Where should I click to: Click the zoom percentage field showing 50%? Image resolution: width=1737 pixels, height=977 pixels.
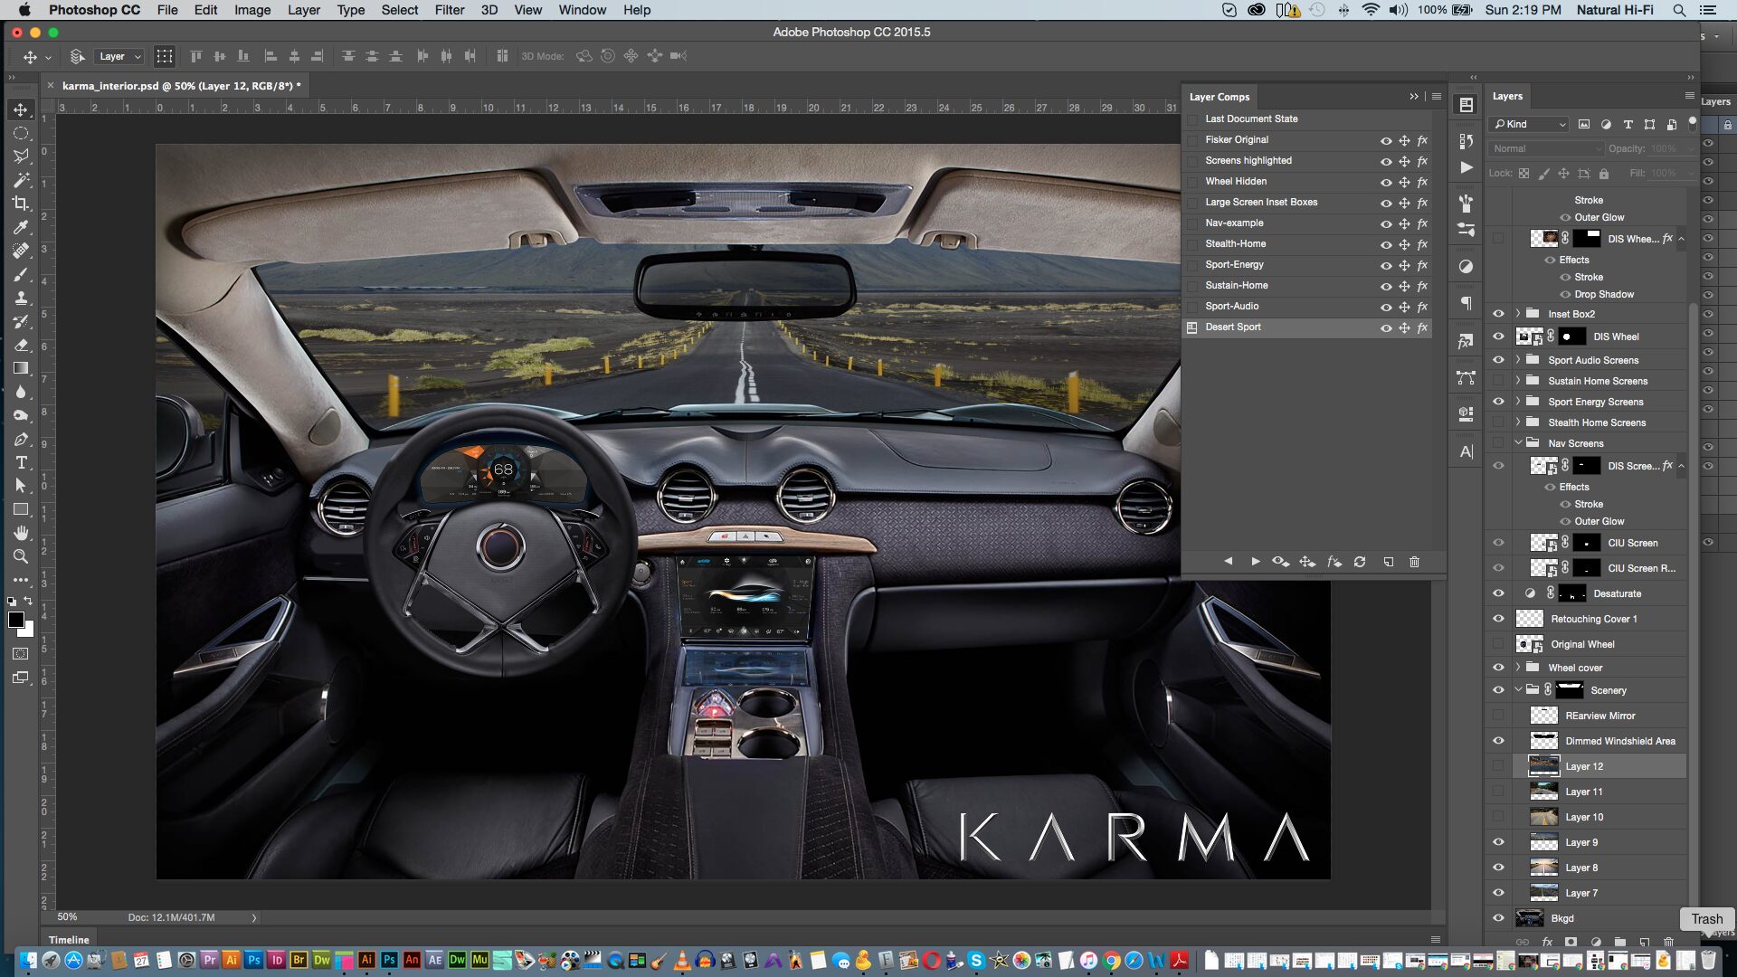pyautogui.click(x=68, y=917)
